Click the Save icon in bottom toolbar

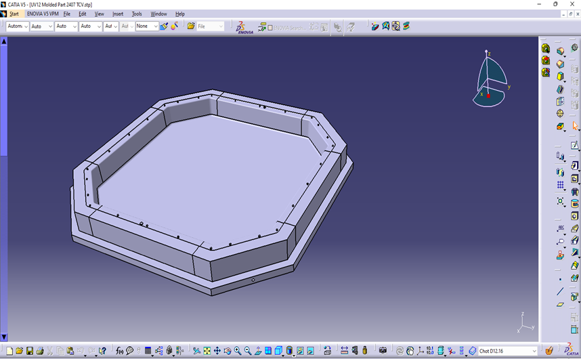click(30, 351)
